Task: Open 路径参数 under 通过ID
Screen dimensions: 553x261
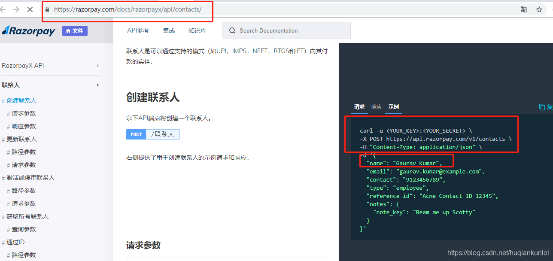Action: pos(24,255)
